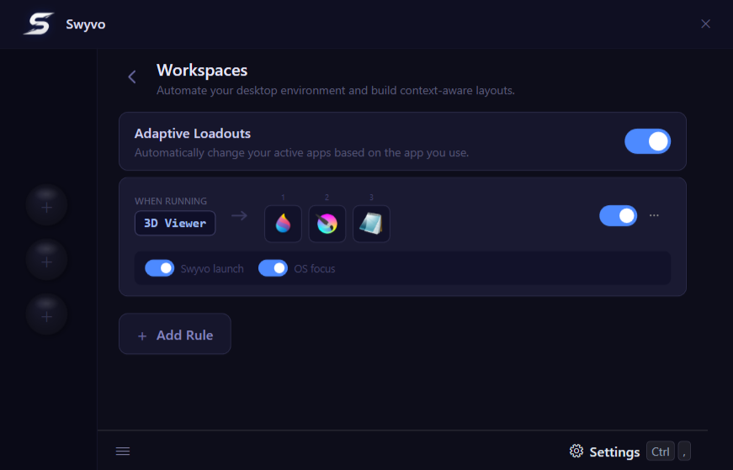Image resolution: width=733 pixels, height=470 pixels.
Task: Click the 3D Viewer app selector
Action: click(x=175, y=224)
